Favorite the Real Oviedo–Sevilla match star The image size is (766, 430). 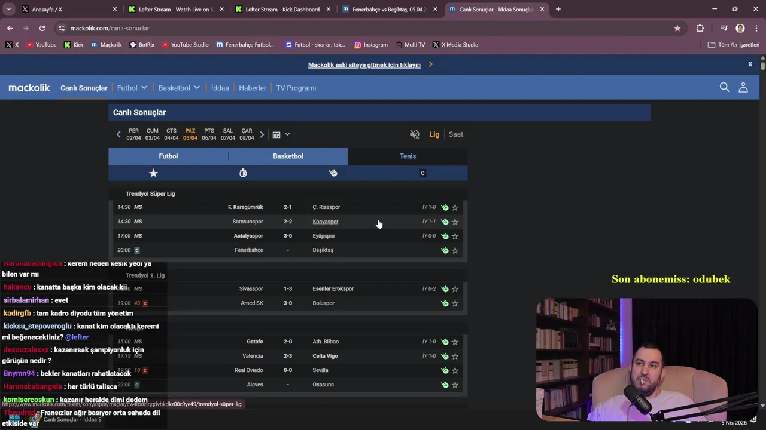click(455, 370)
